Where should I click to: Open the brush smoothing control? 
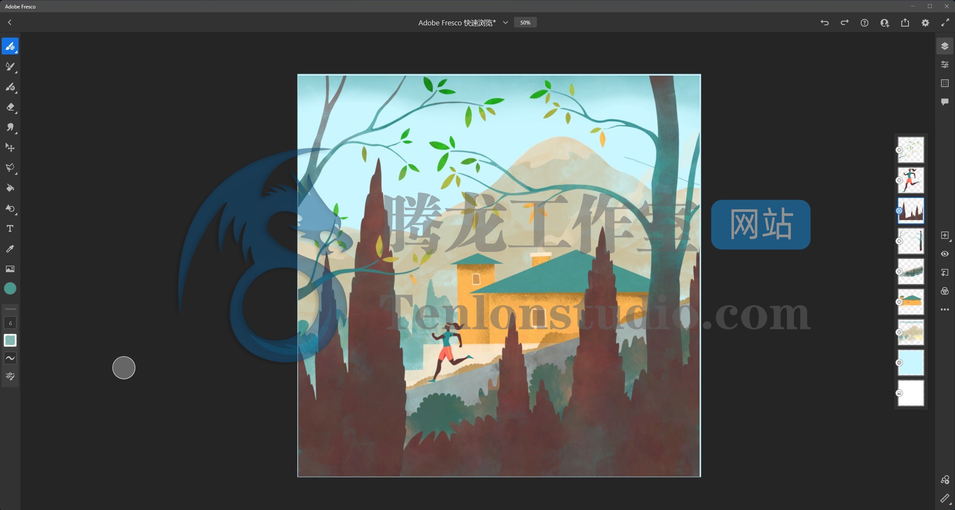10,358
